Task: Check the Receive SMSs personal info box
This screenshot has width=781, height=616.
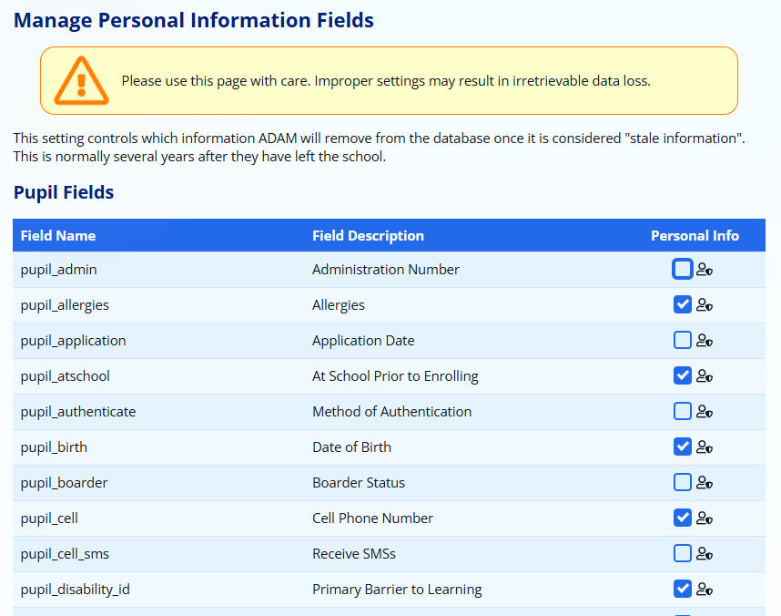Action: point(683,553)
